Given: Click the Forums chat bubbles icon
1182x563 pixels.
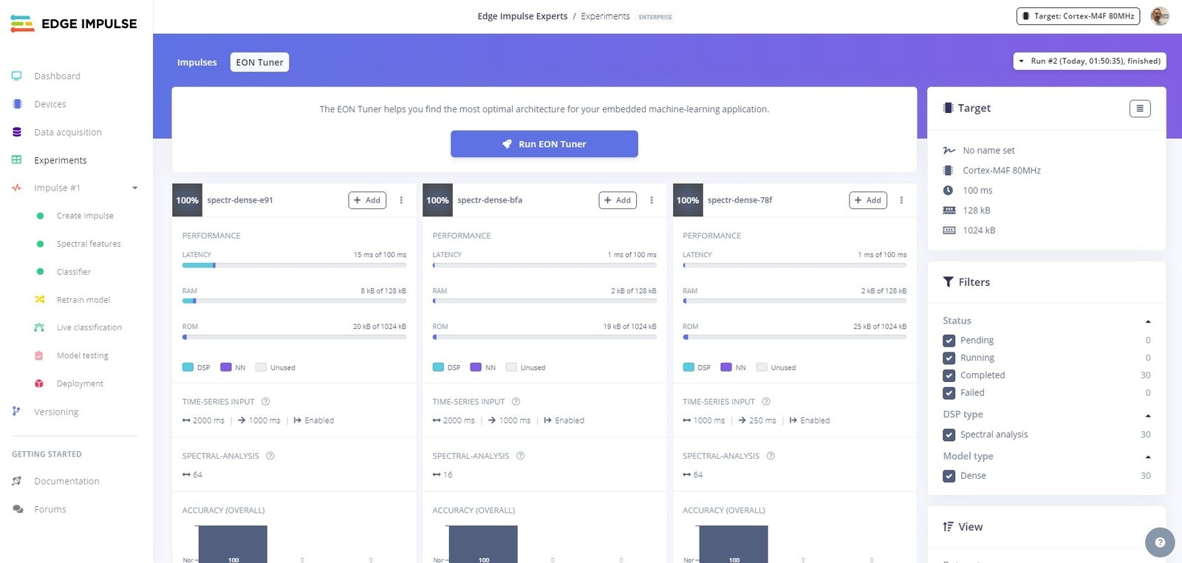Looking at the screenshot, I should (18, 509).
